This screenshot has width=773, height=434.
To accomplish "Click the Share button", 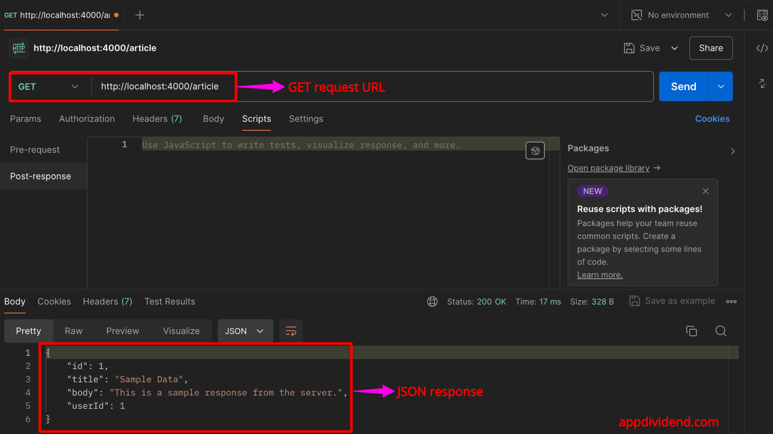I will pos(711,48).
